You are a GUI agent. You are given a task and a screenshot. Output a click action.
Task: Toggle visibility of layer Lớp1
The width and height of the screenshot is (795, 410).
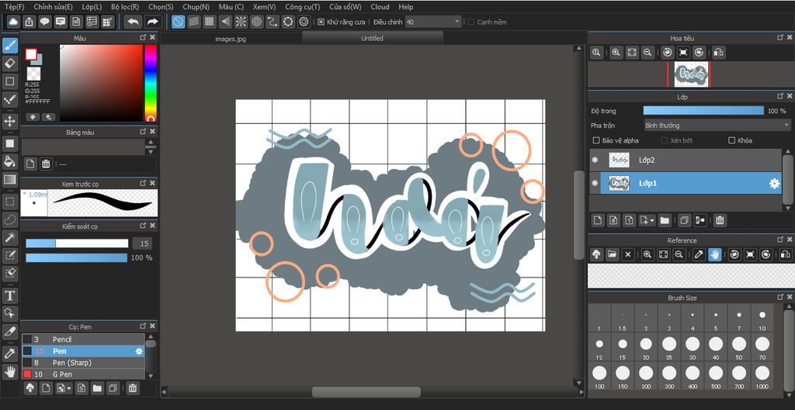click(595, 183)
